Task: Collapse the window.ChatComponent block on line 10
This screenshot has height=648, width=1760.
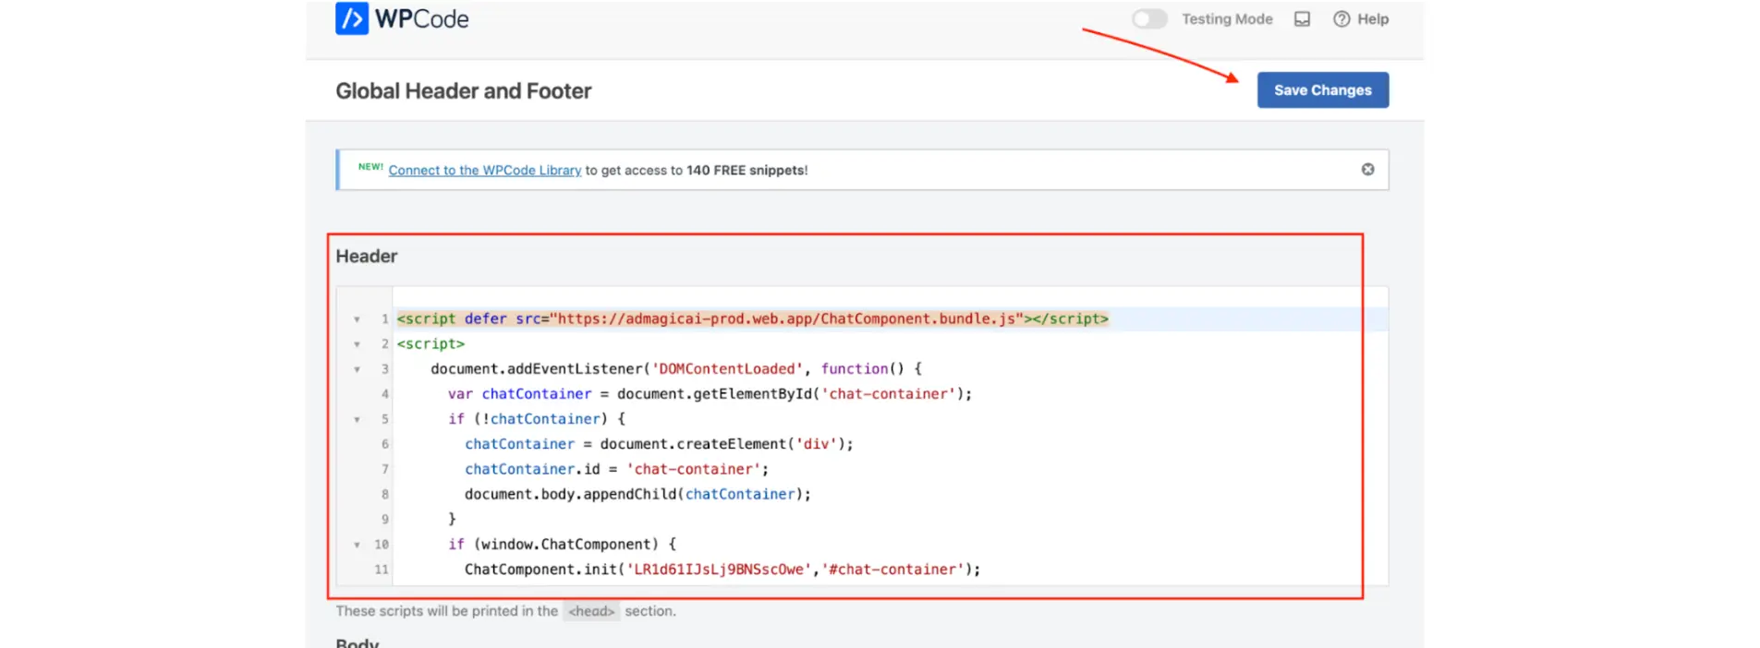Action: [358, 546]
